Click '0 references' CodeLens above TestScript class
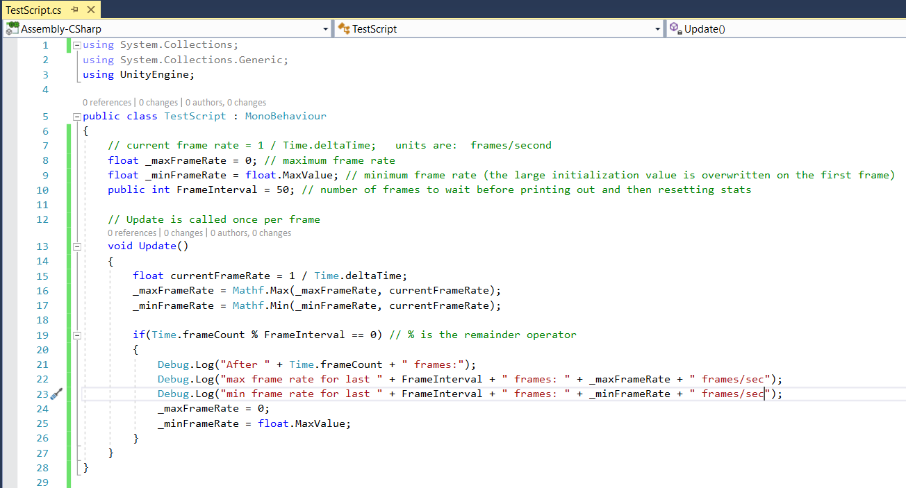 tap(106, 103)
